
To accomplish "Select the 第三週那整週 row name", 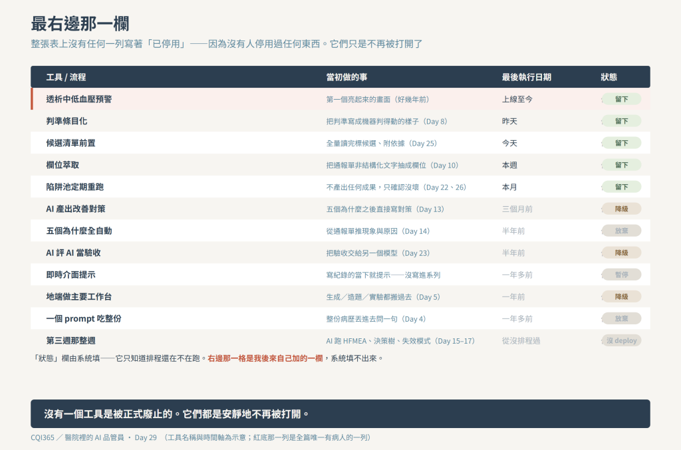I will pos(70,340).
